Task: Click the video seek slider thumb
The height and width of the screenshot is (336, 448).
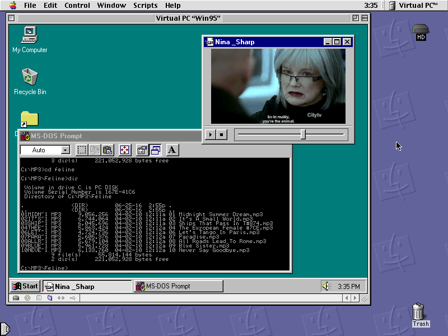Action: click(x=303, y=134)
